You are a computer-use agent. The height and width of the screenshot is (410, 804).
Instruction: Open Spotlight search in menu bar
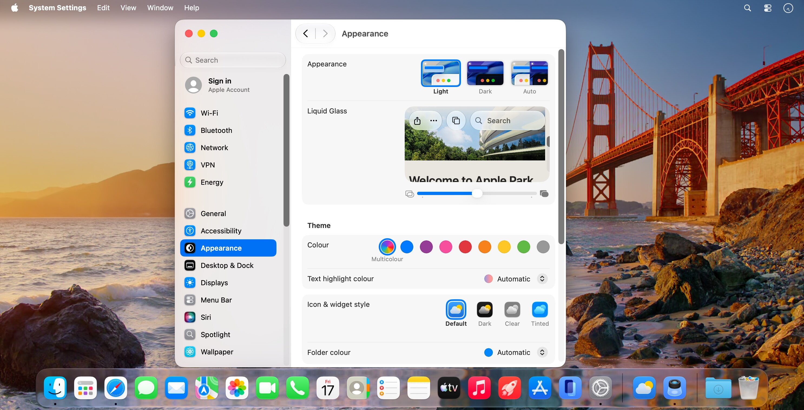click(x=747, y=8)
